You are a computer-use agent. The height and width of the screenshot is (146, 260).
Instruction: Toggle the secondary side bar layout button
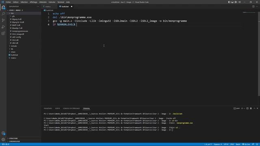(236, 2)
